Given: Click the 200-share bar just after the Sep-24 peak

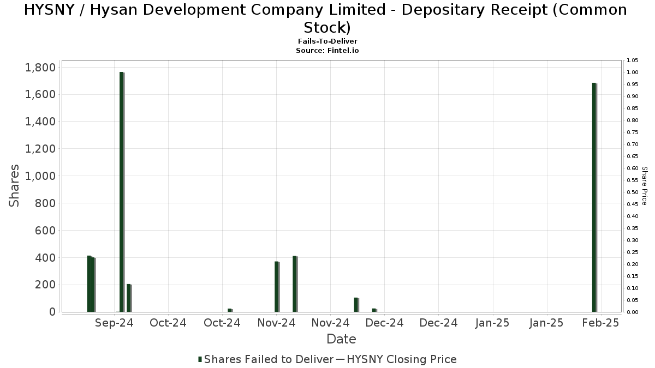Looking at the screenshot, I should coord(129,298).
